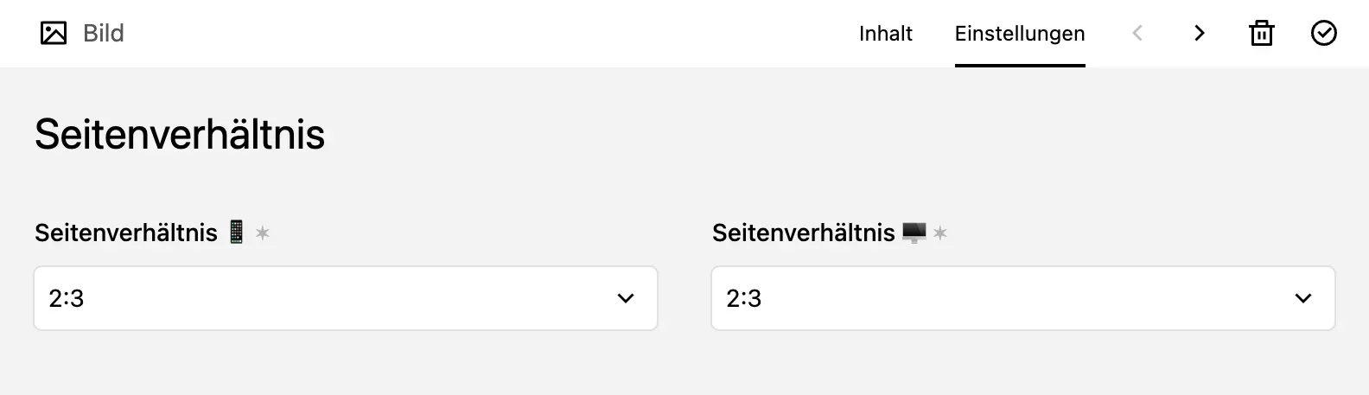
Task: Expand the mobile aspect ratio dropdown via its chevron
Action: click(626, 299)
